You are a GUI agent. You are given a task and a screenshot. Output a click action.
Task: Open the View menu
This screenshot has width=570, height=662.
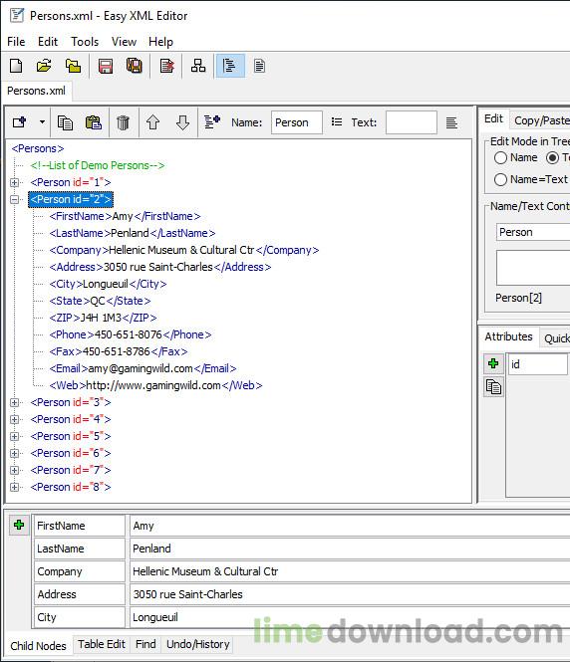coord(124,42)
